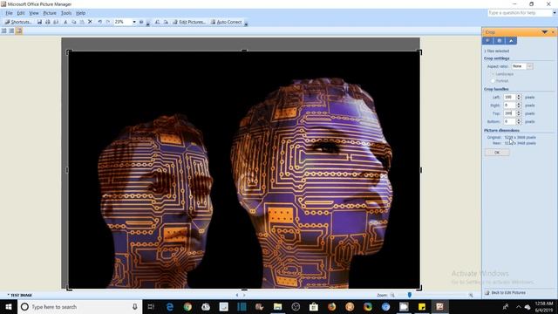Open the Picture menu

coord(50,13)
